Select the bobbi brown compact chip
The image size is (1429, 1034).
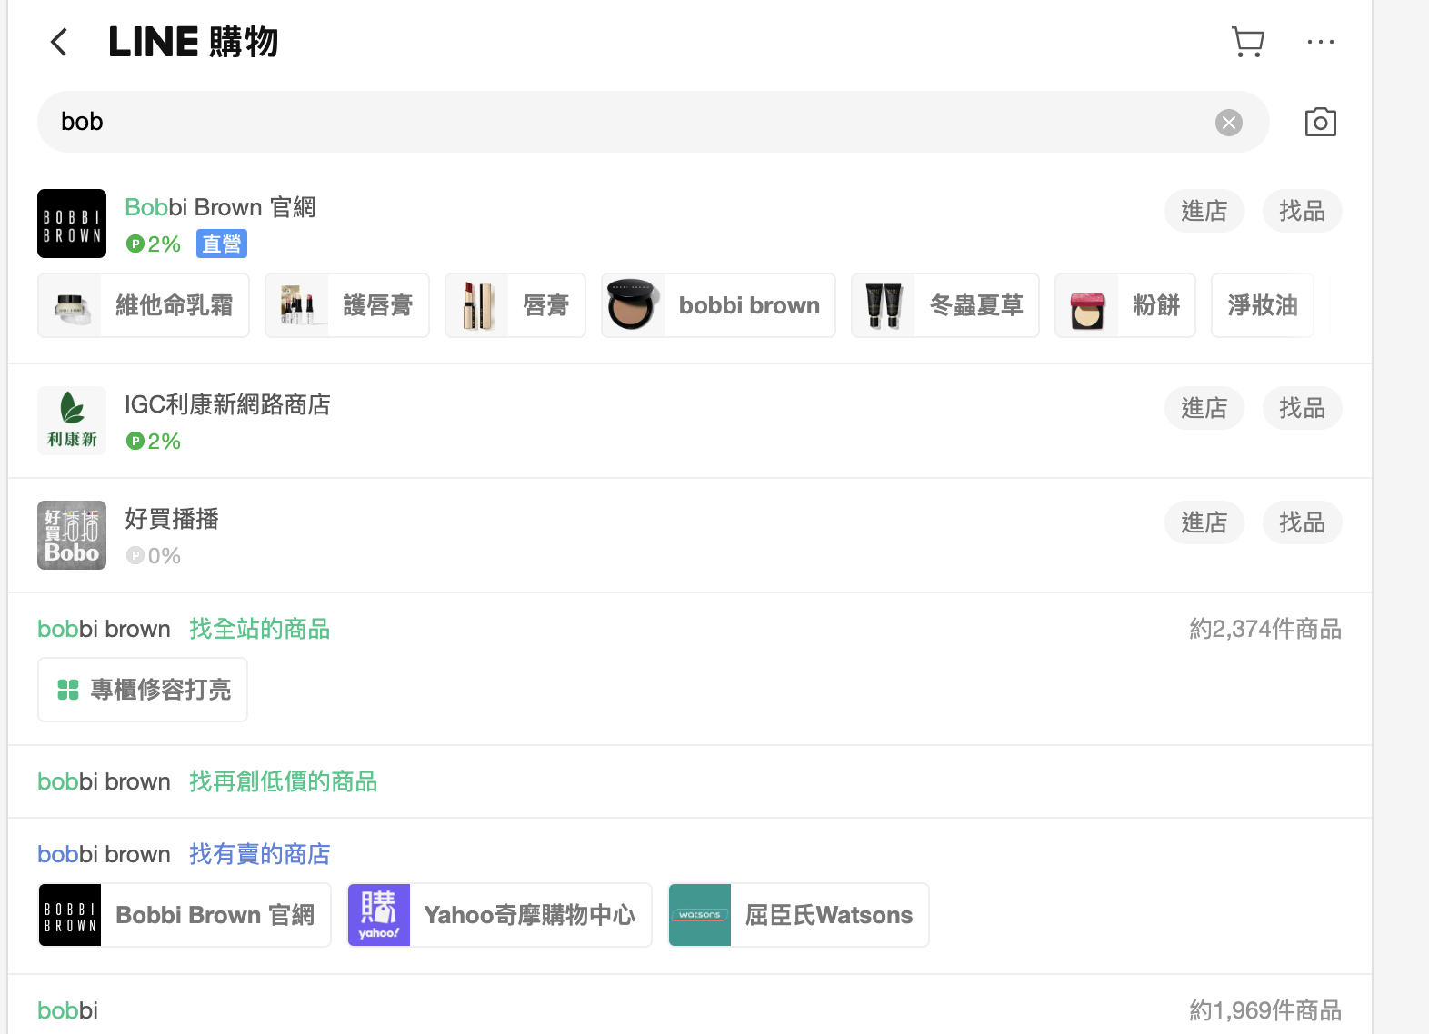718,305
